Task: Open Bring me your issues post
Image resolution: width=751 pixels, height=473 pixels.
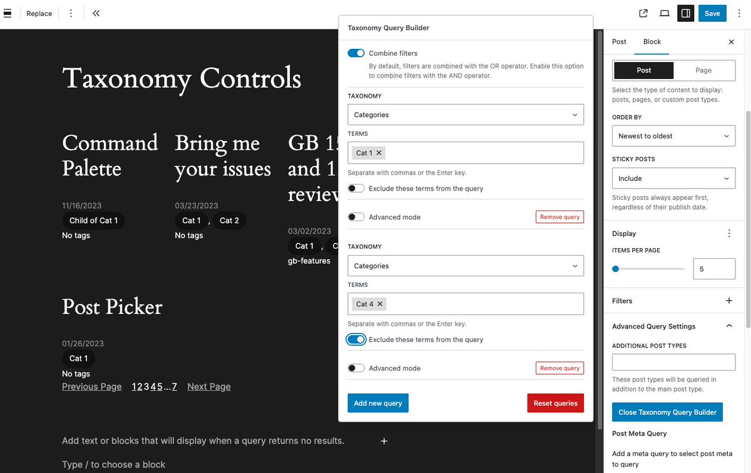Action: coord(223,155)
